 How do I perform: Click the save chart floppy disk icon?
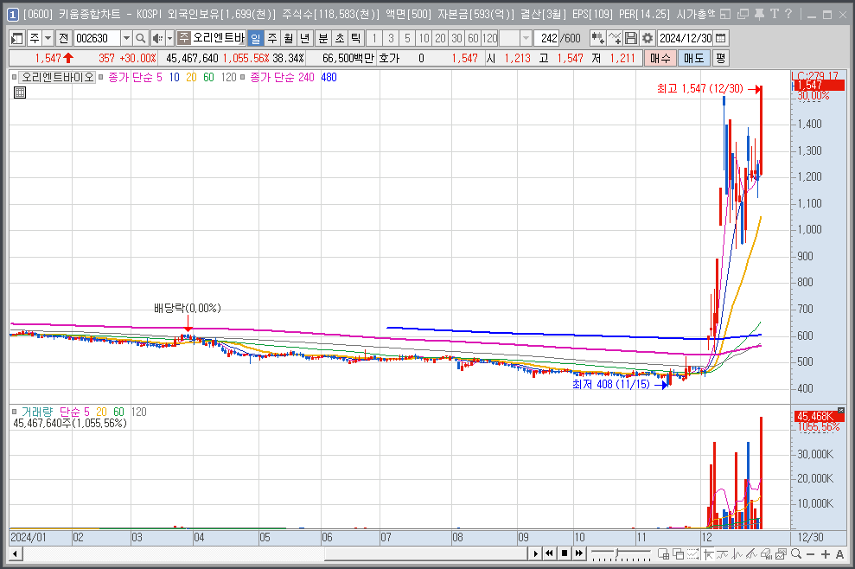(x=631, y=38)
